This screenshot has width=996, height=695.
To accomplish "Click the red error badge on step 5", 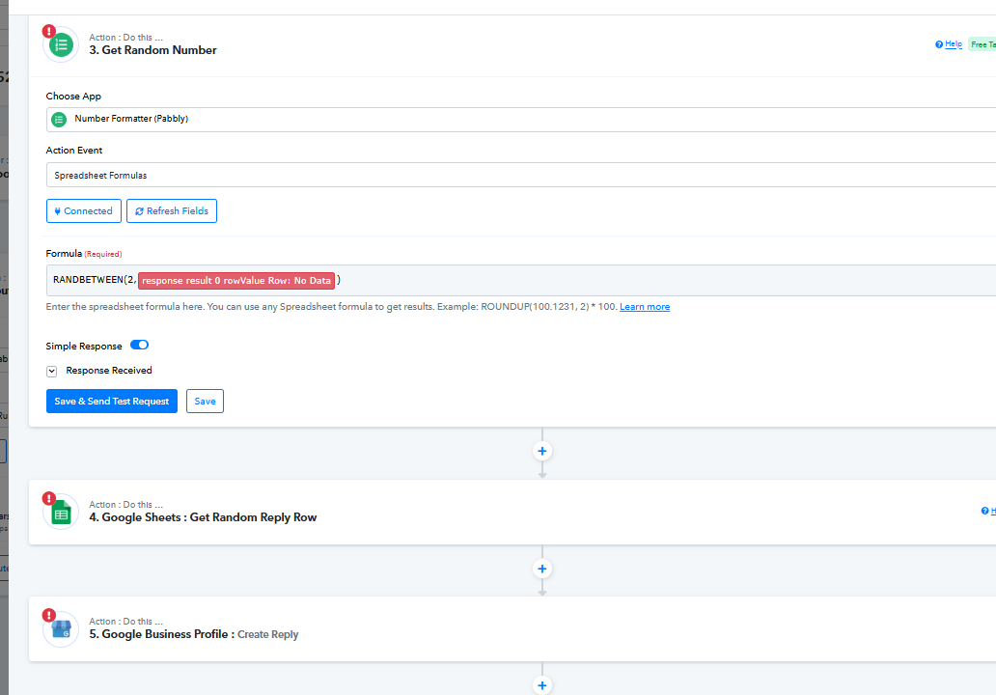I will 49,615.
